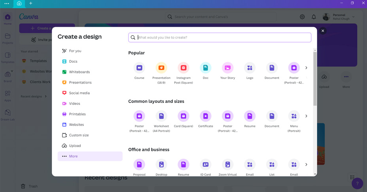Screen dimensions: 367x192
Task: Select Whiteboards category
Action: pos(90,72)
